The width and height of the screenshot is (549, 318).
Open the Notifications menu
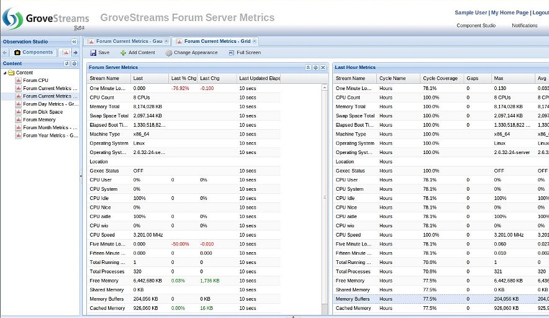point(524,25)
